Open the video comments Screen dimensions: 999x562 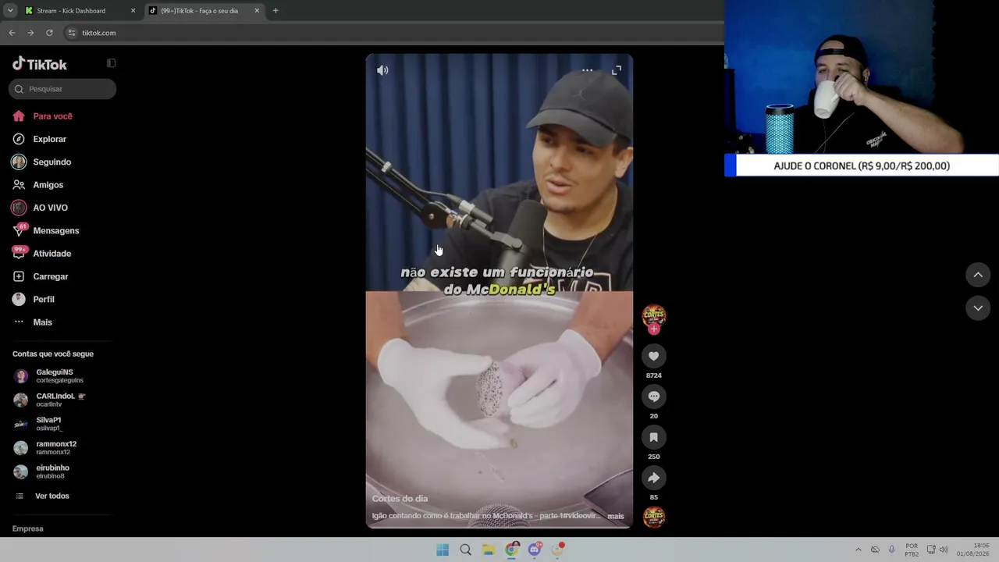[654, 397]
